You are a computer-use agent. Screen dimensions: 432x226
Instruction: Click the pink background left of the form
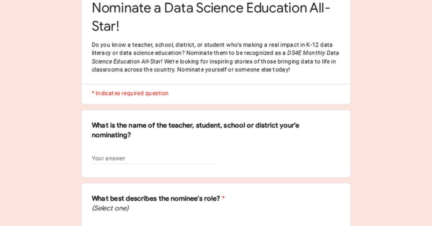tap(41, 113)
